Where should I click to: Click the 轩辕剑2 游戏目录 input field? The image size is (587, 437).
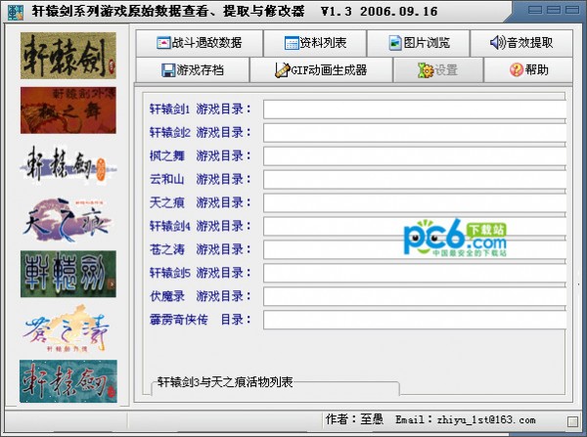415,132
